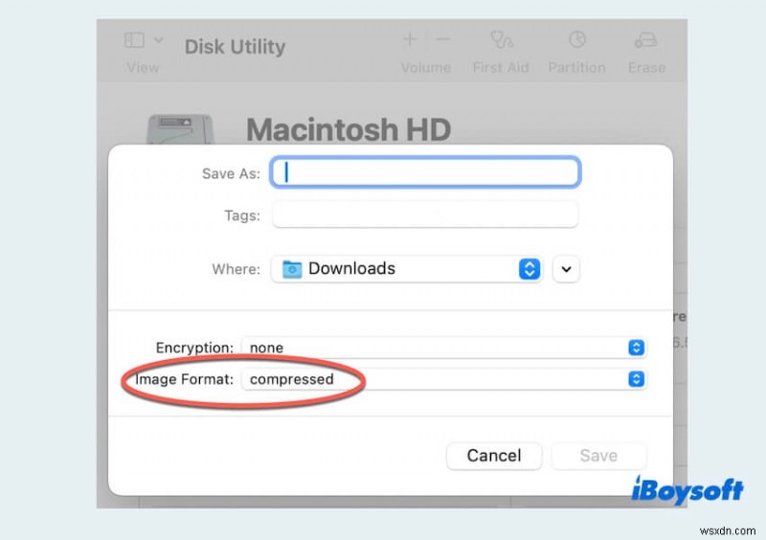Open the Where Downloads location popup

tap(406, 269)
